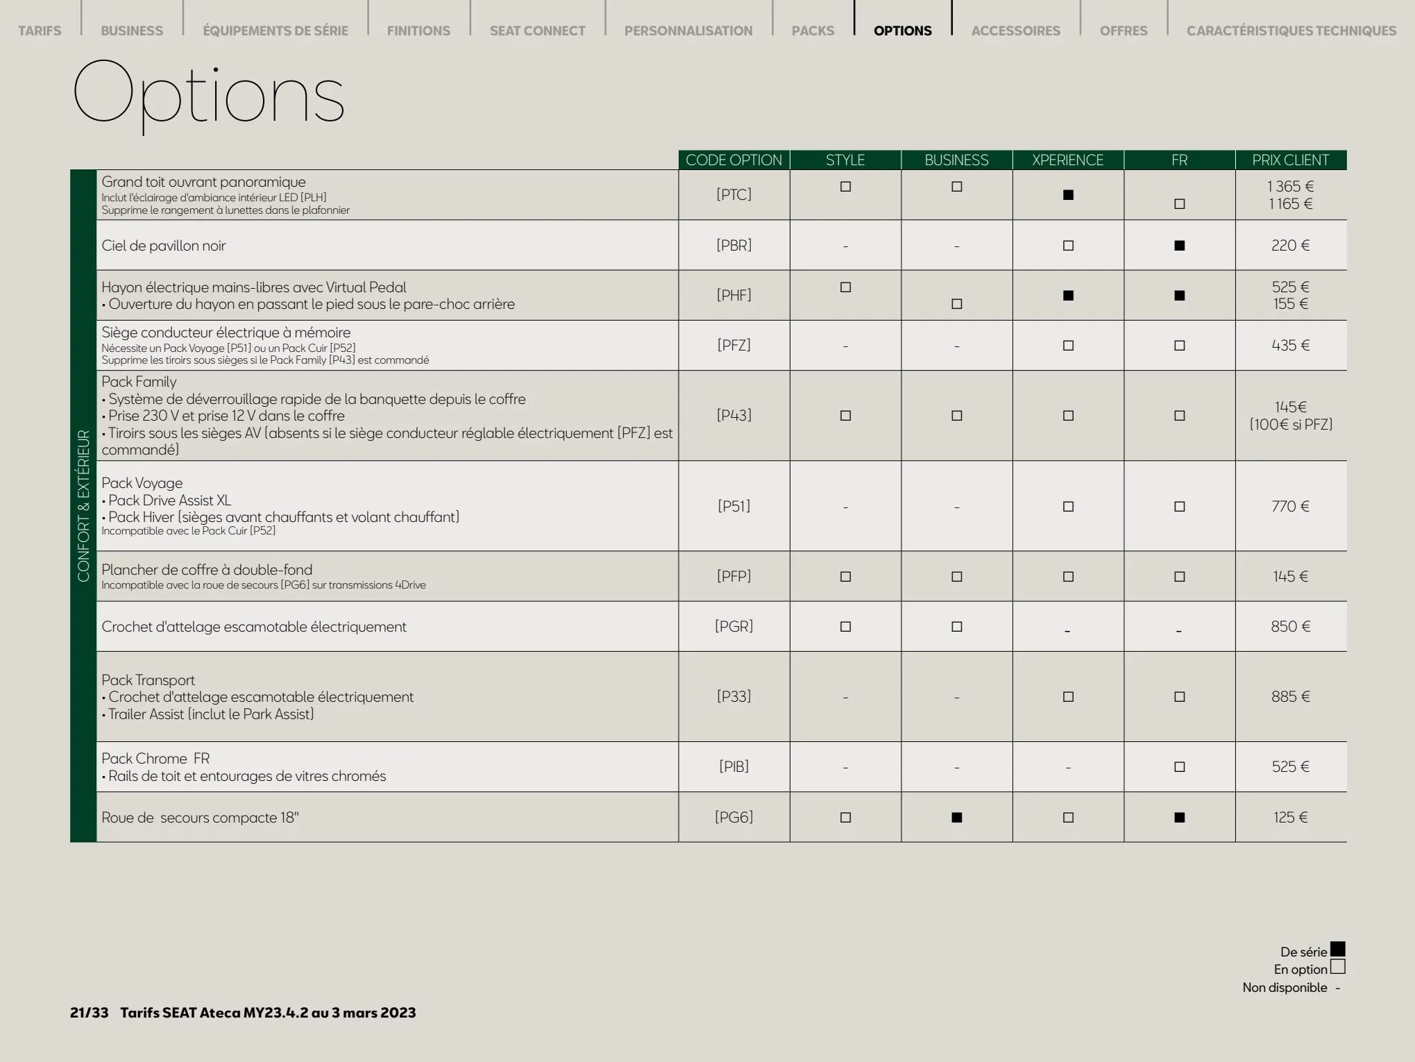This screenshot has height=1062, width=1415.
Task: Click the Style option box for Grand toit ouvrant
Action: click(x=845, y=187)
